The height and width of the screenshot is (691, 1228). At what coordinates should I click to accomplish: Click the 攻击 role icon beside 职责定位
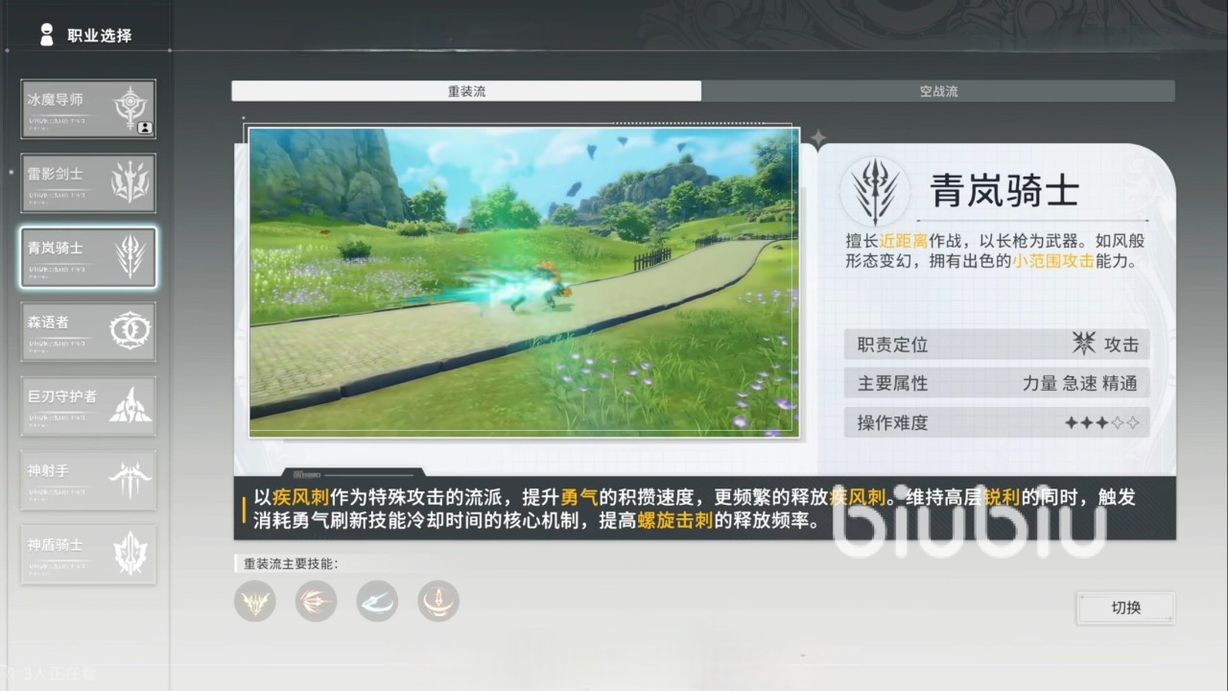pos(1084,344)
